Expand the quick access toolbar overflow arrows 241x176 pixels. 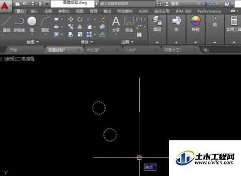(x=47, y=4)
